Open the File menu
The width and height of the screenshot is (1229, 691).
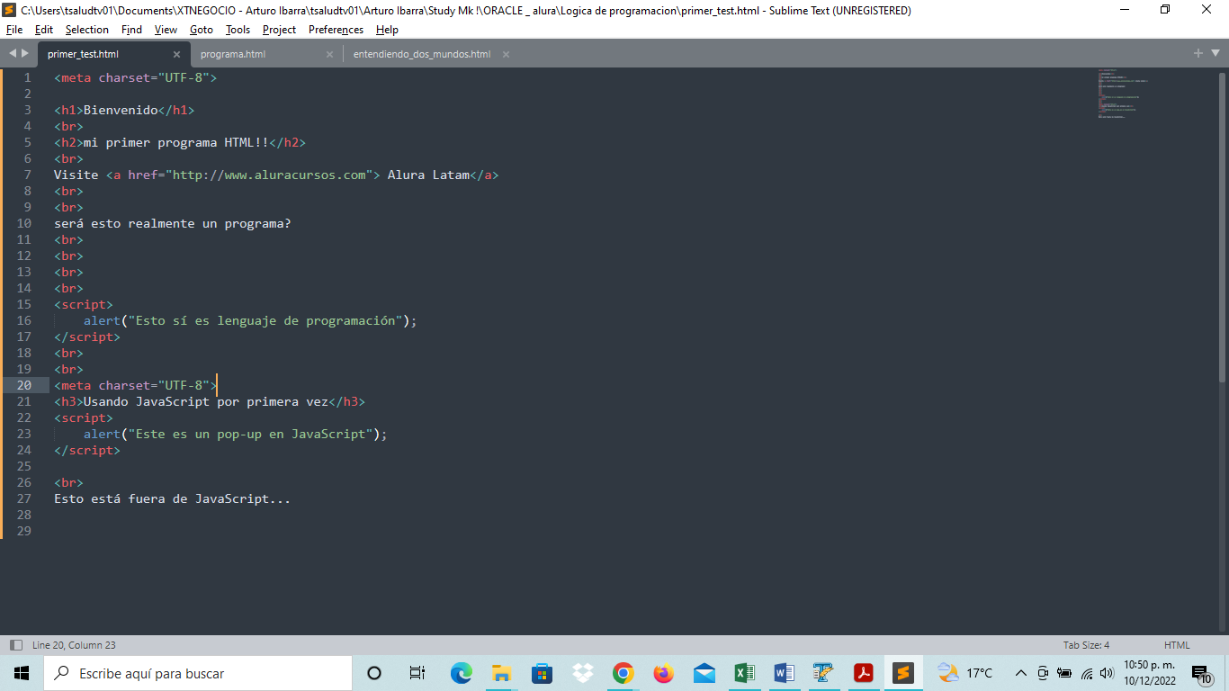14,30
